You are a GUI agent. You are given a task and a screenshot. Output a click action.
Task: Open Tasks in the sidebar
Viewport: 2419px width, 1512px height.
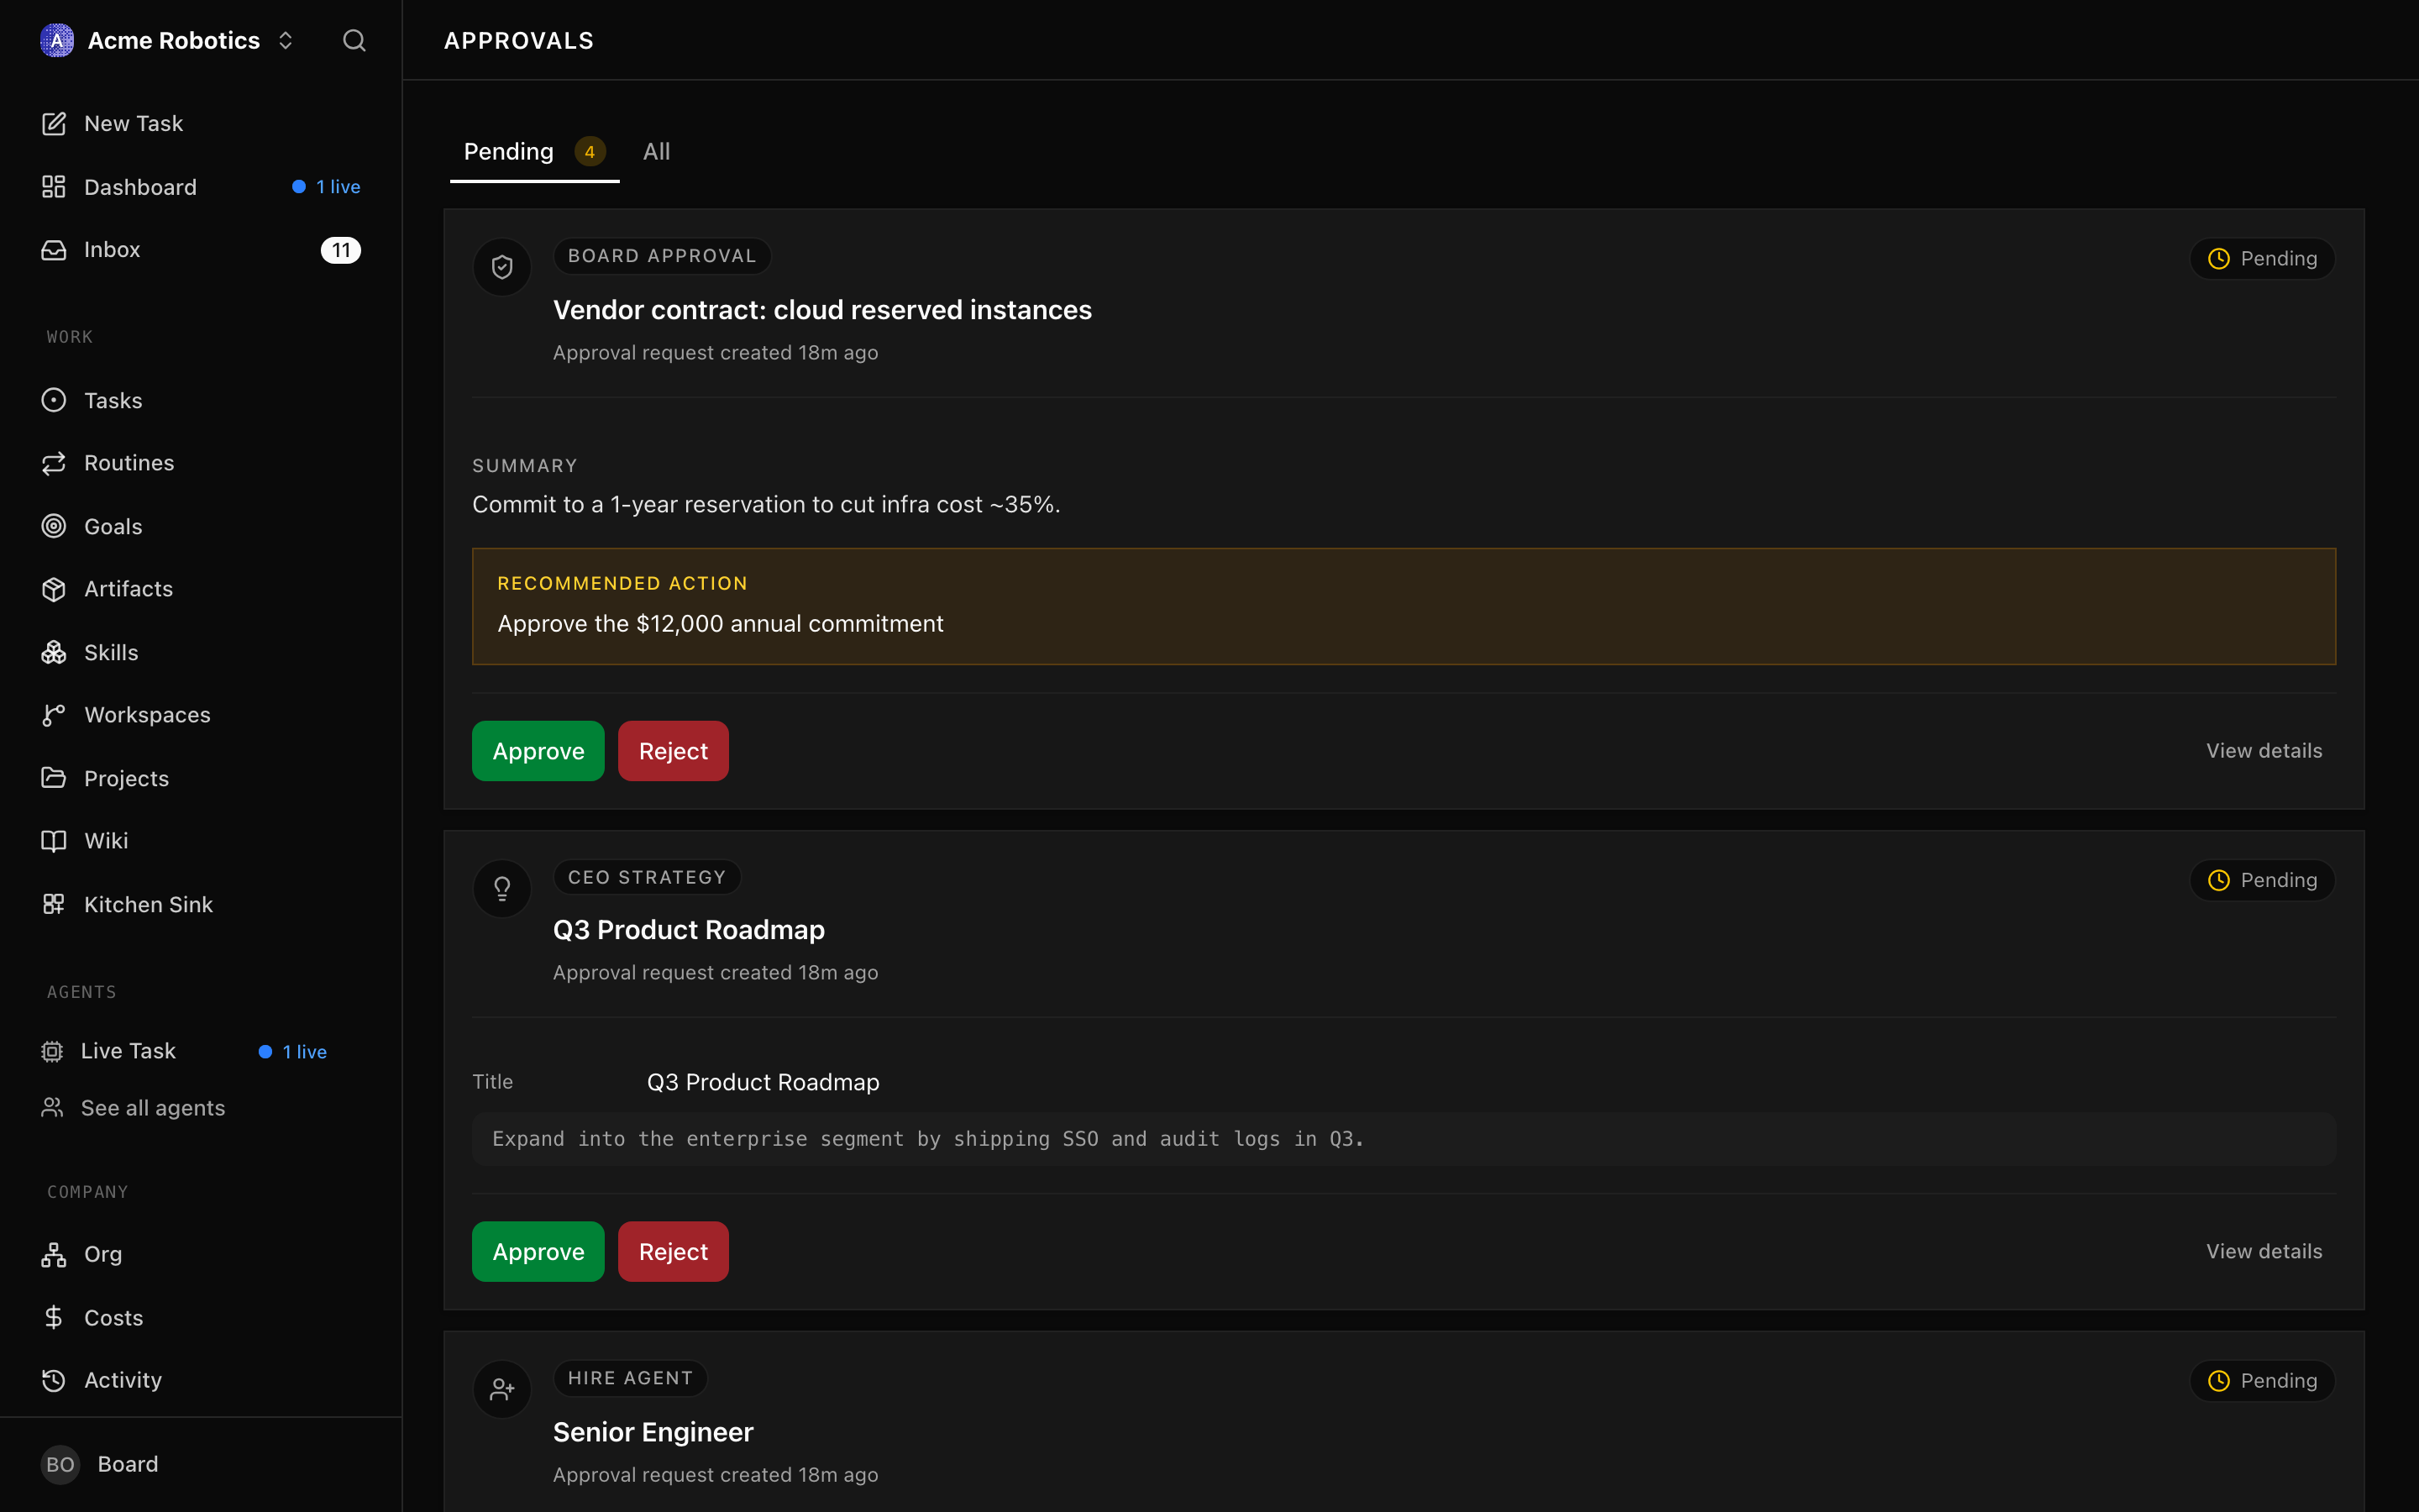coord(201,400)
